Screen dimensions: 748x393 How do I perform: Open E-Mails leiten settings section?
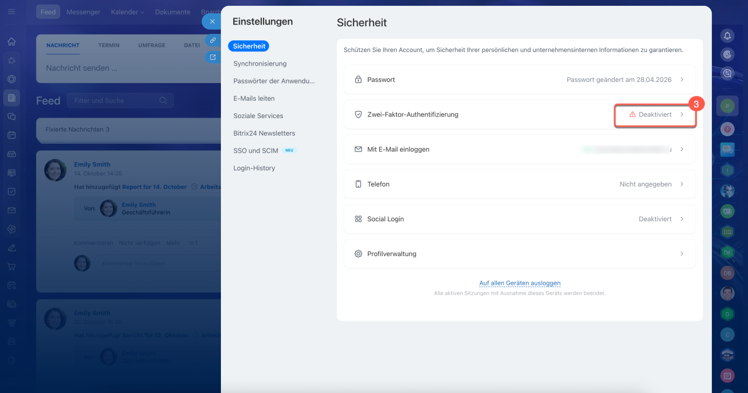pyautogui.click(x=254, y=98)
